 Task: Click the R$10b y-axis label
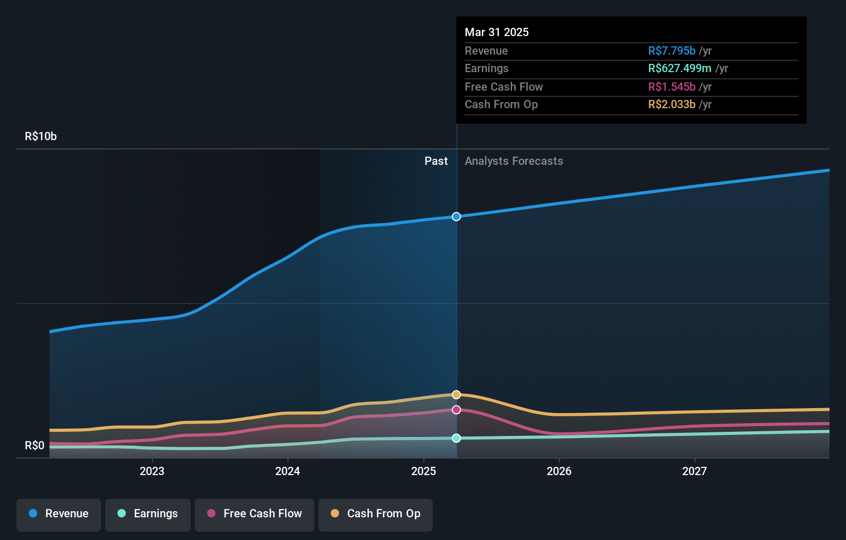41,136
